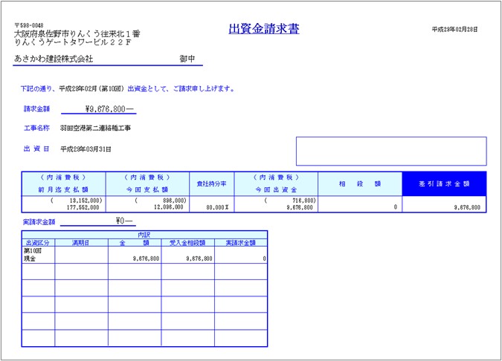Click the empty remarks box on right

pos(391,151)
